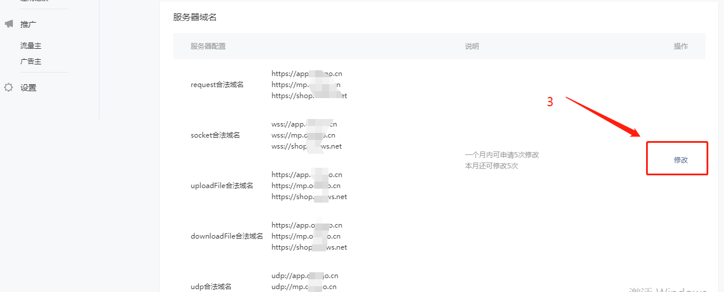The image size is (724, 292).
Task: Select the socket合法域名 label
Action: [215, 135]
